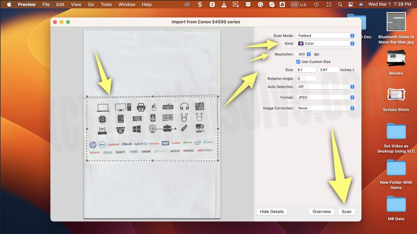The height and width of the screenshot is (234, 417).
Task: Select Set Video as Desktop Using VLC folder
Action: click(396, 138)
